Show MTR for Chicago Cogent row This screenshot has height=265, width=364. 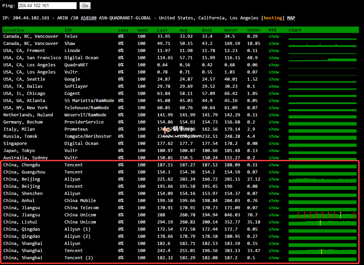click(x=274, y=94)
